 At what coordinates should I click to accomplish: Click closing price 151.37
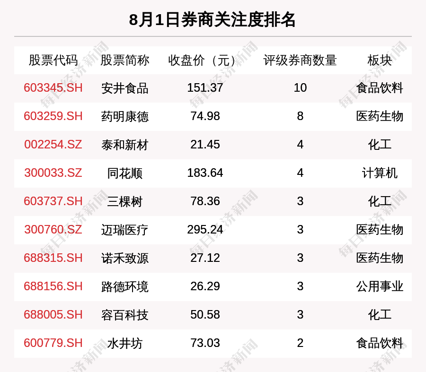click(205, 88)
